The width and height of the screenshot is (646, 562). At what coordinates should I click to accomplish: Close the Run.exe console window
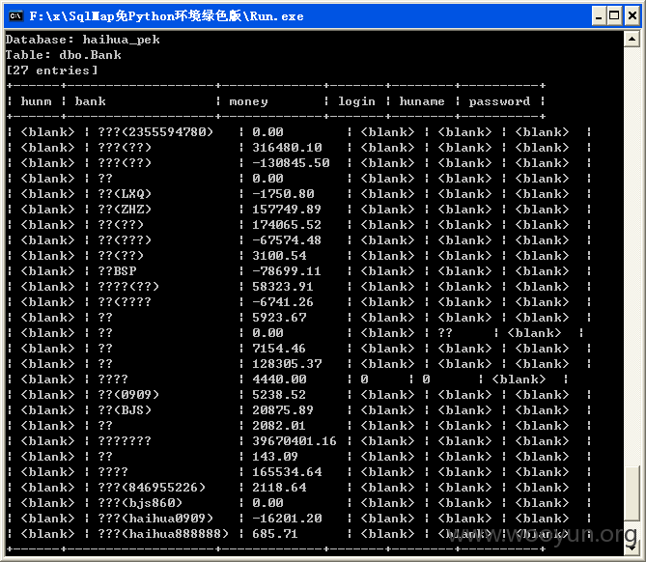[x=632, y=16]
